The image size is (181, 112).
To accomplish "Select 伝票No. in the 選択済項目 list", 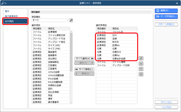I will pos(117,55).
